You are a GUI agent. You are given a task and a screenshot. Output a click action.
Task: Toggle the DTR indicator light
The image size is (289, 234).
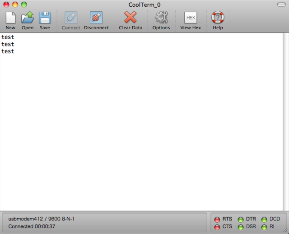[x=241, y=220]
